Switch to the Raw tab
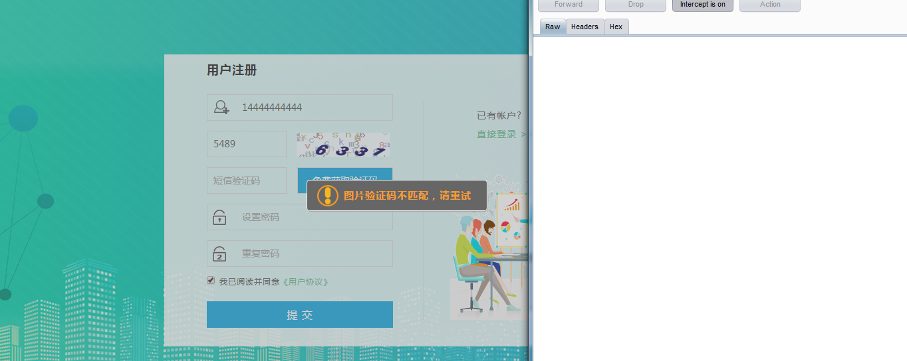 (553, 27)
